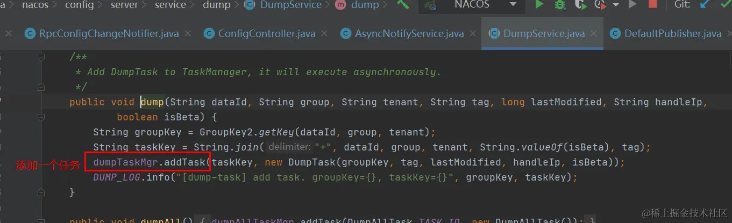Image resolution: width=732 pixels, height=223 pixels.
Task: Click getKey in the groupKey line
Action: coord(276,132)
